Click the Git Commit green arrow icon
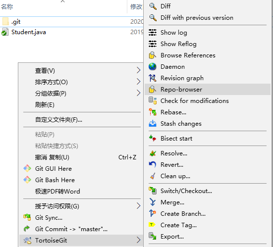Viewport: 273px width, 247px height. (27, 229)
